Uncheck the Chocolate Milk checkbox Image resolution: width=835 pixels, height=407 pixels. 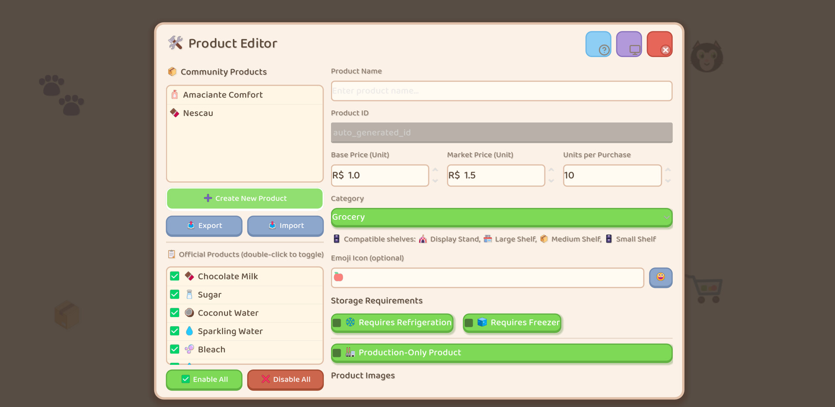point(175,276)
